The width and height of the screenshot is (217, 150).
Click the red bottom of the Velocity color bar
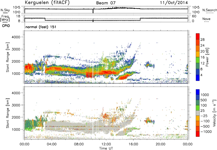click(198, 134)
